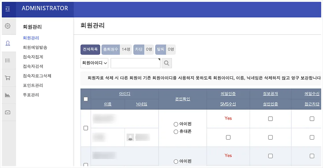Screen dimensions: 323x168
Task: Open the mail envelope sidebar icon
Action: click(x=8, y=112)
